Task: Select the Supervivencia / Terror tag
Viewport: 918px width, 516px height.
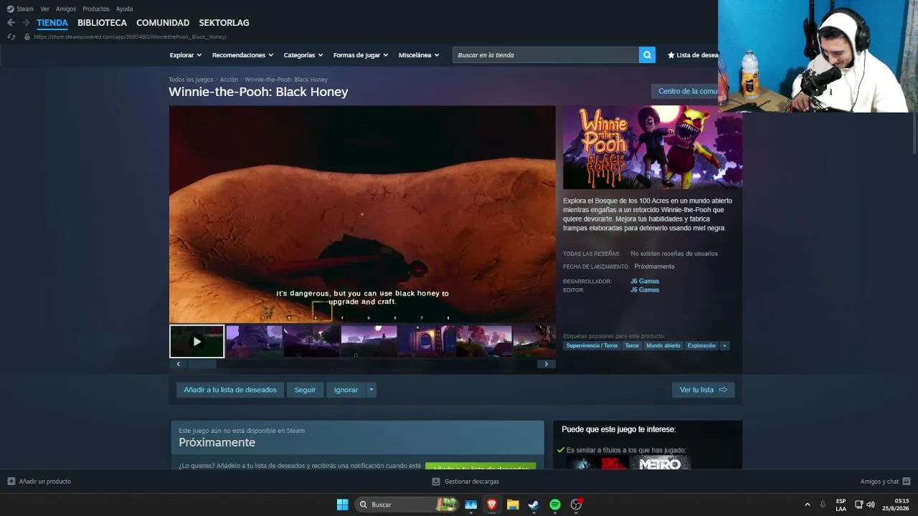Action: pos(592,345)
